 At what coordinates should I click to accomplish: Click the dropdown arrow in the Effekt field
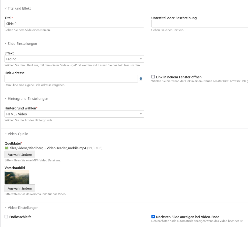click(x=141, y=59)
